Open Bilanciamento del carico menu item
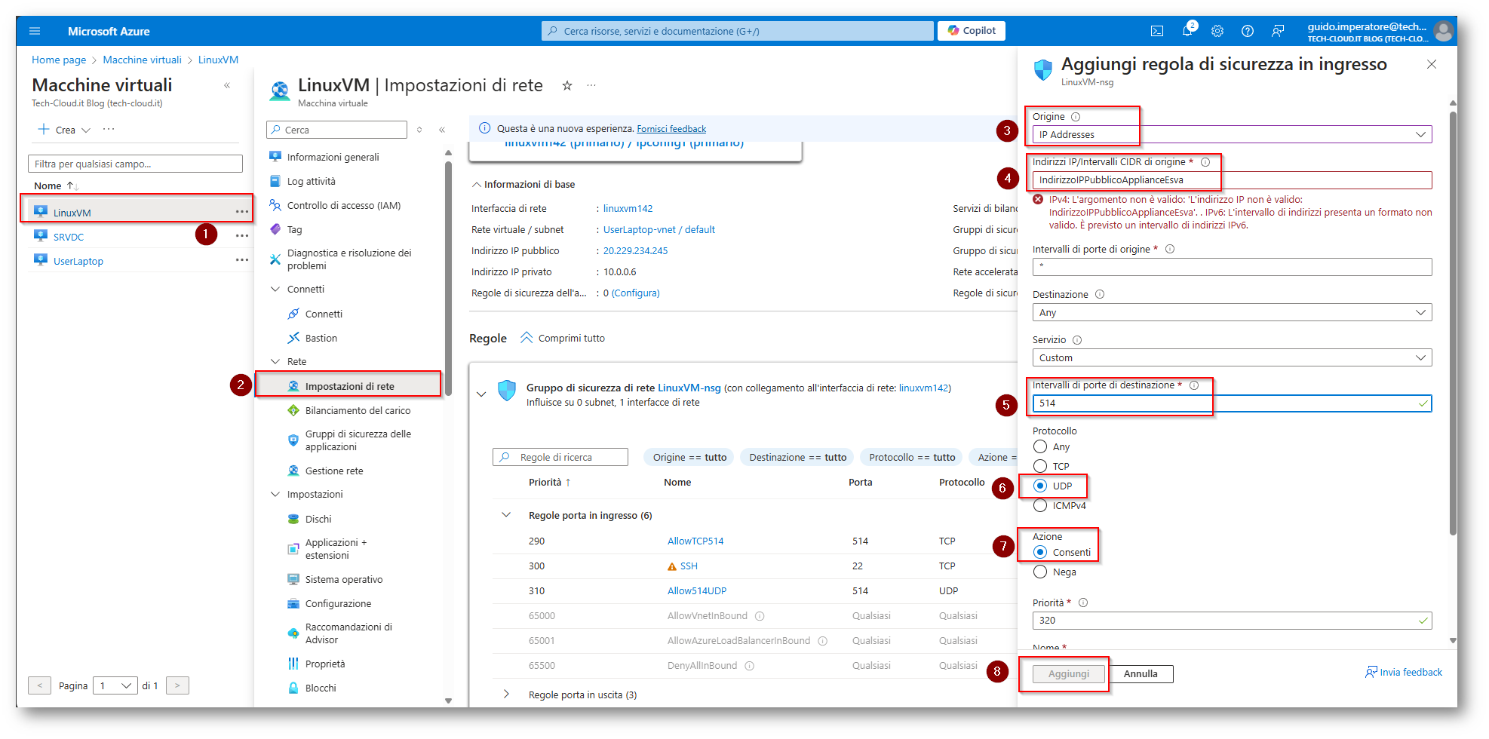1489x739 pixels. (x=358, y=410)
